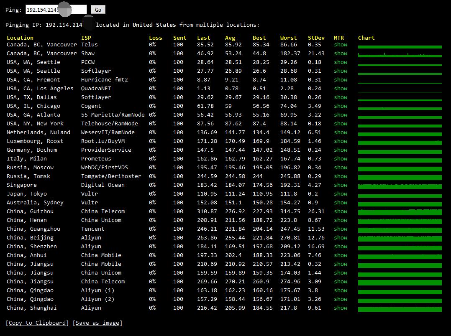The image size is (451, 336).
Task: Select 'Tomgate/Berihoster' ISP cell
Action: (111, 176)
